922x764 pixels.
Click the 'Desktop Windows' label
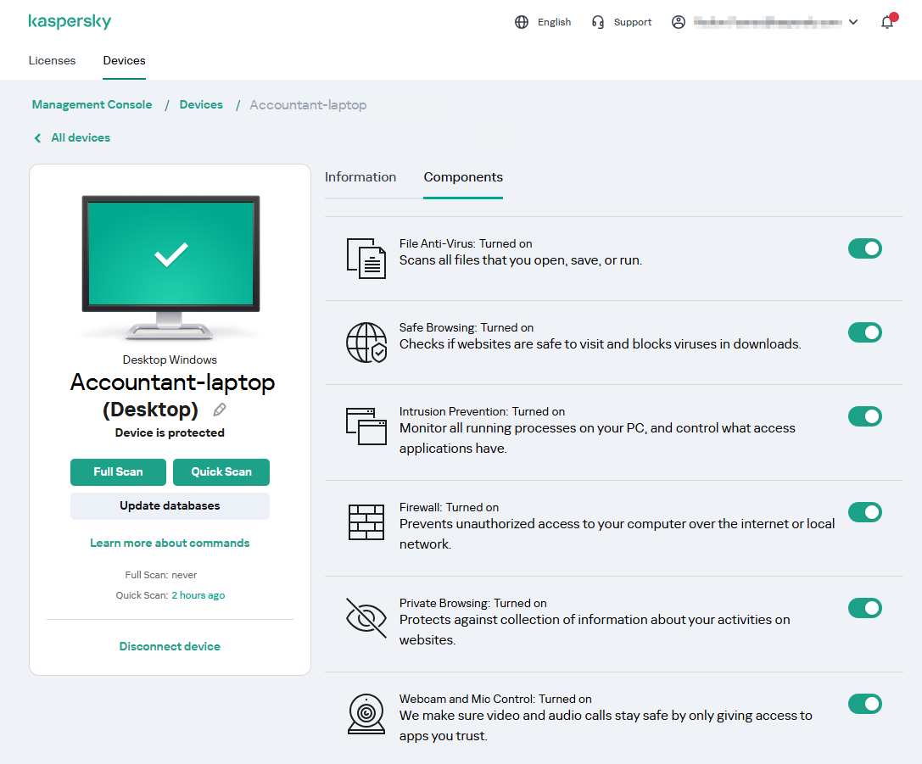click(x=170, y=360)
